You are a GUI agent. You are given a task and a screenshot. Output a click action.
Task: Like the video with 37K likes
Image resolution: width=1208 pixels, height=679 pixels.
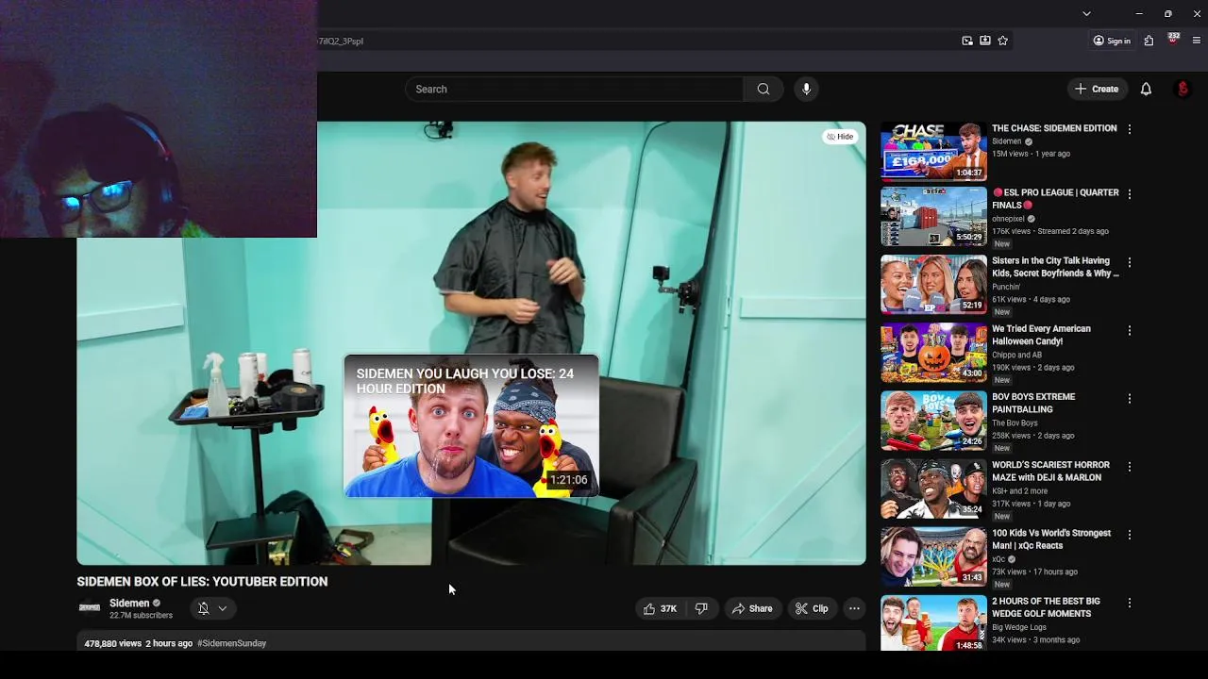[660, 609]
